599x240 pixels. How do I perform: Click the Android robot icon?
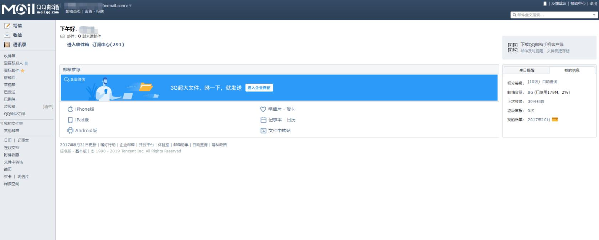[x=70, y=130]
